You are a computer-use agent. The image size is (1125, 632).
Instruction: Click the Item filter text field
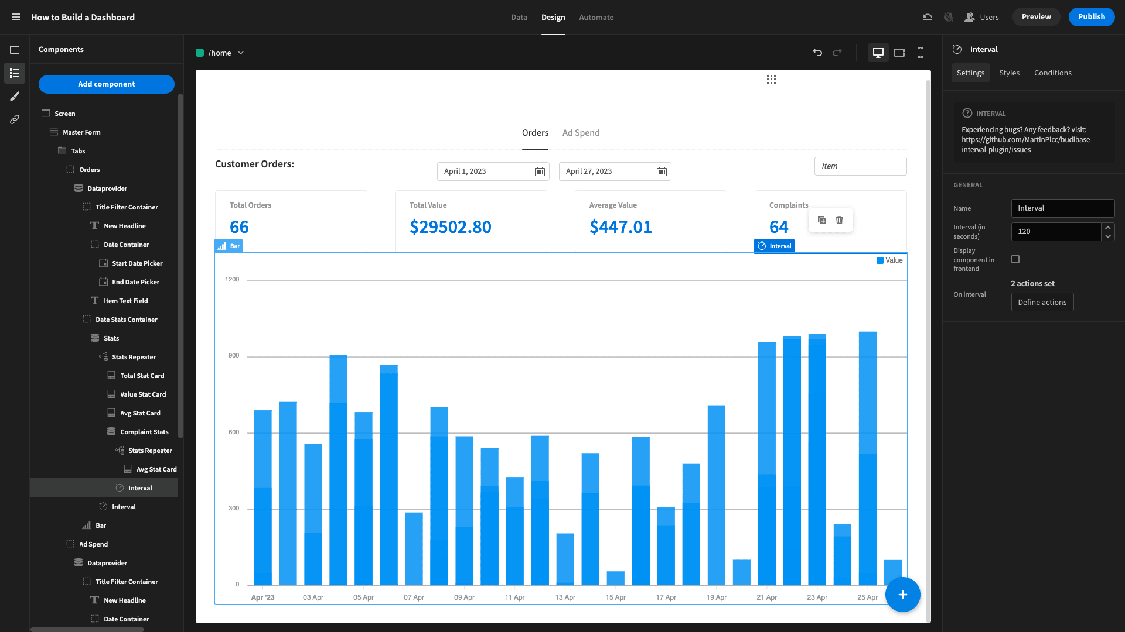pyautogui.click(x=860, y=166)
